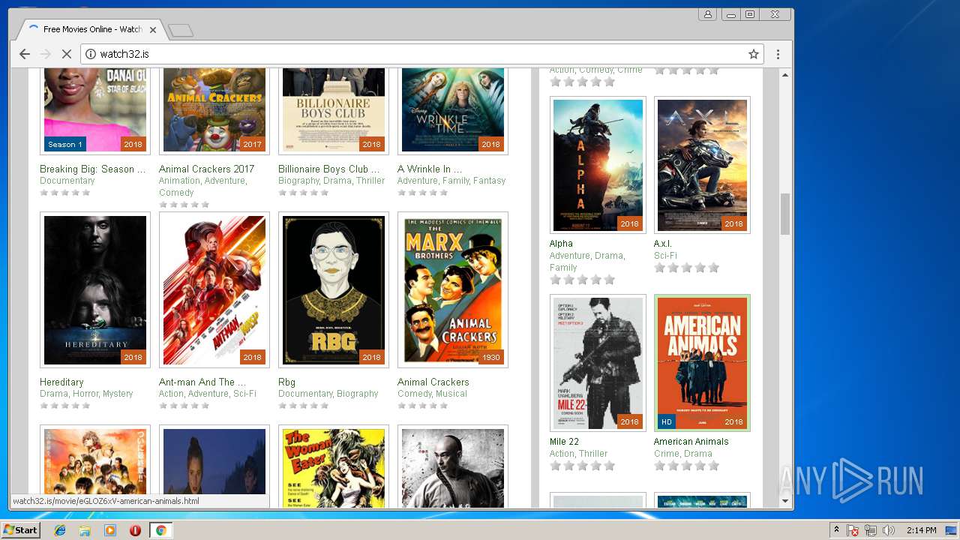Stop loading the page with the X button
Image resolution: width=960 pixels, height=540 pixels.
pyautogui.click(x=66, y=54)
